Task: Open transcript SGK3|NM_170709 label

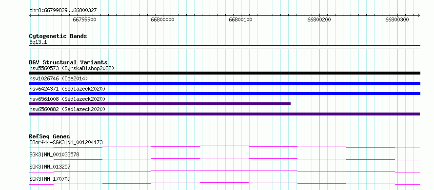Action: [50, 179]
